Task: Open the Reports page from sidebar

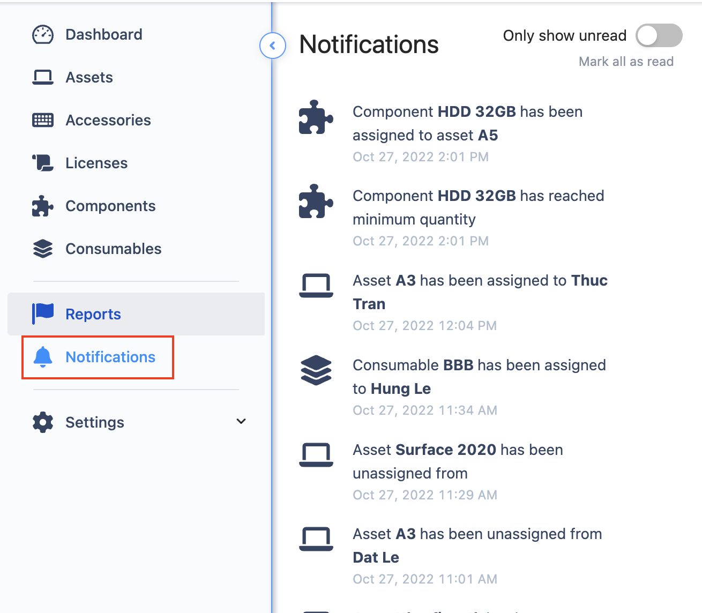Action: 93,314
